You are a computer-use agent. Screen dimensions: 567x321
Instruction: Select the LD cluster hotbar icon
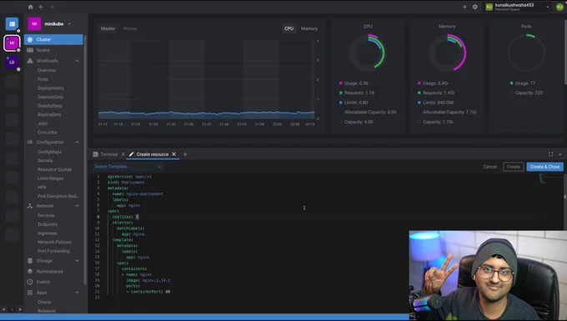(x=12, y=63)
